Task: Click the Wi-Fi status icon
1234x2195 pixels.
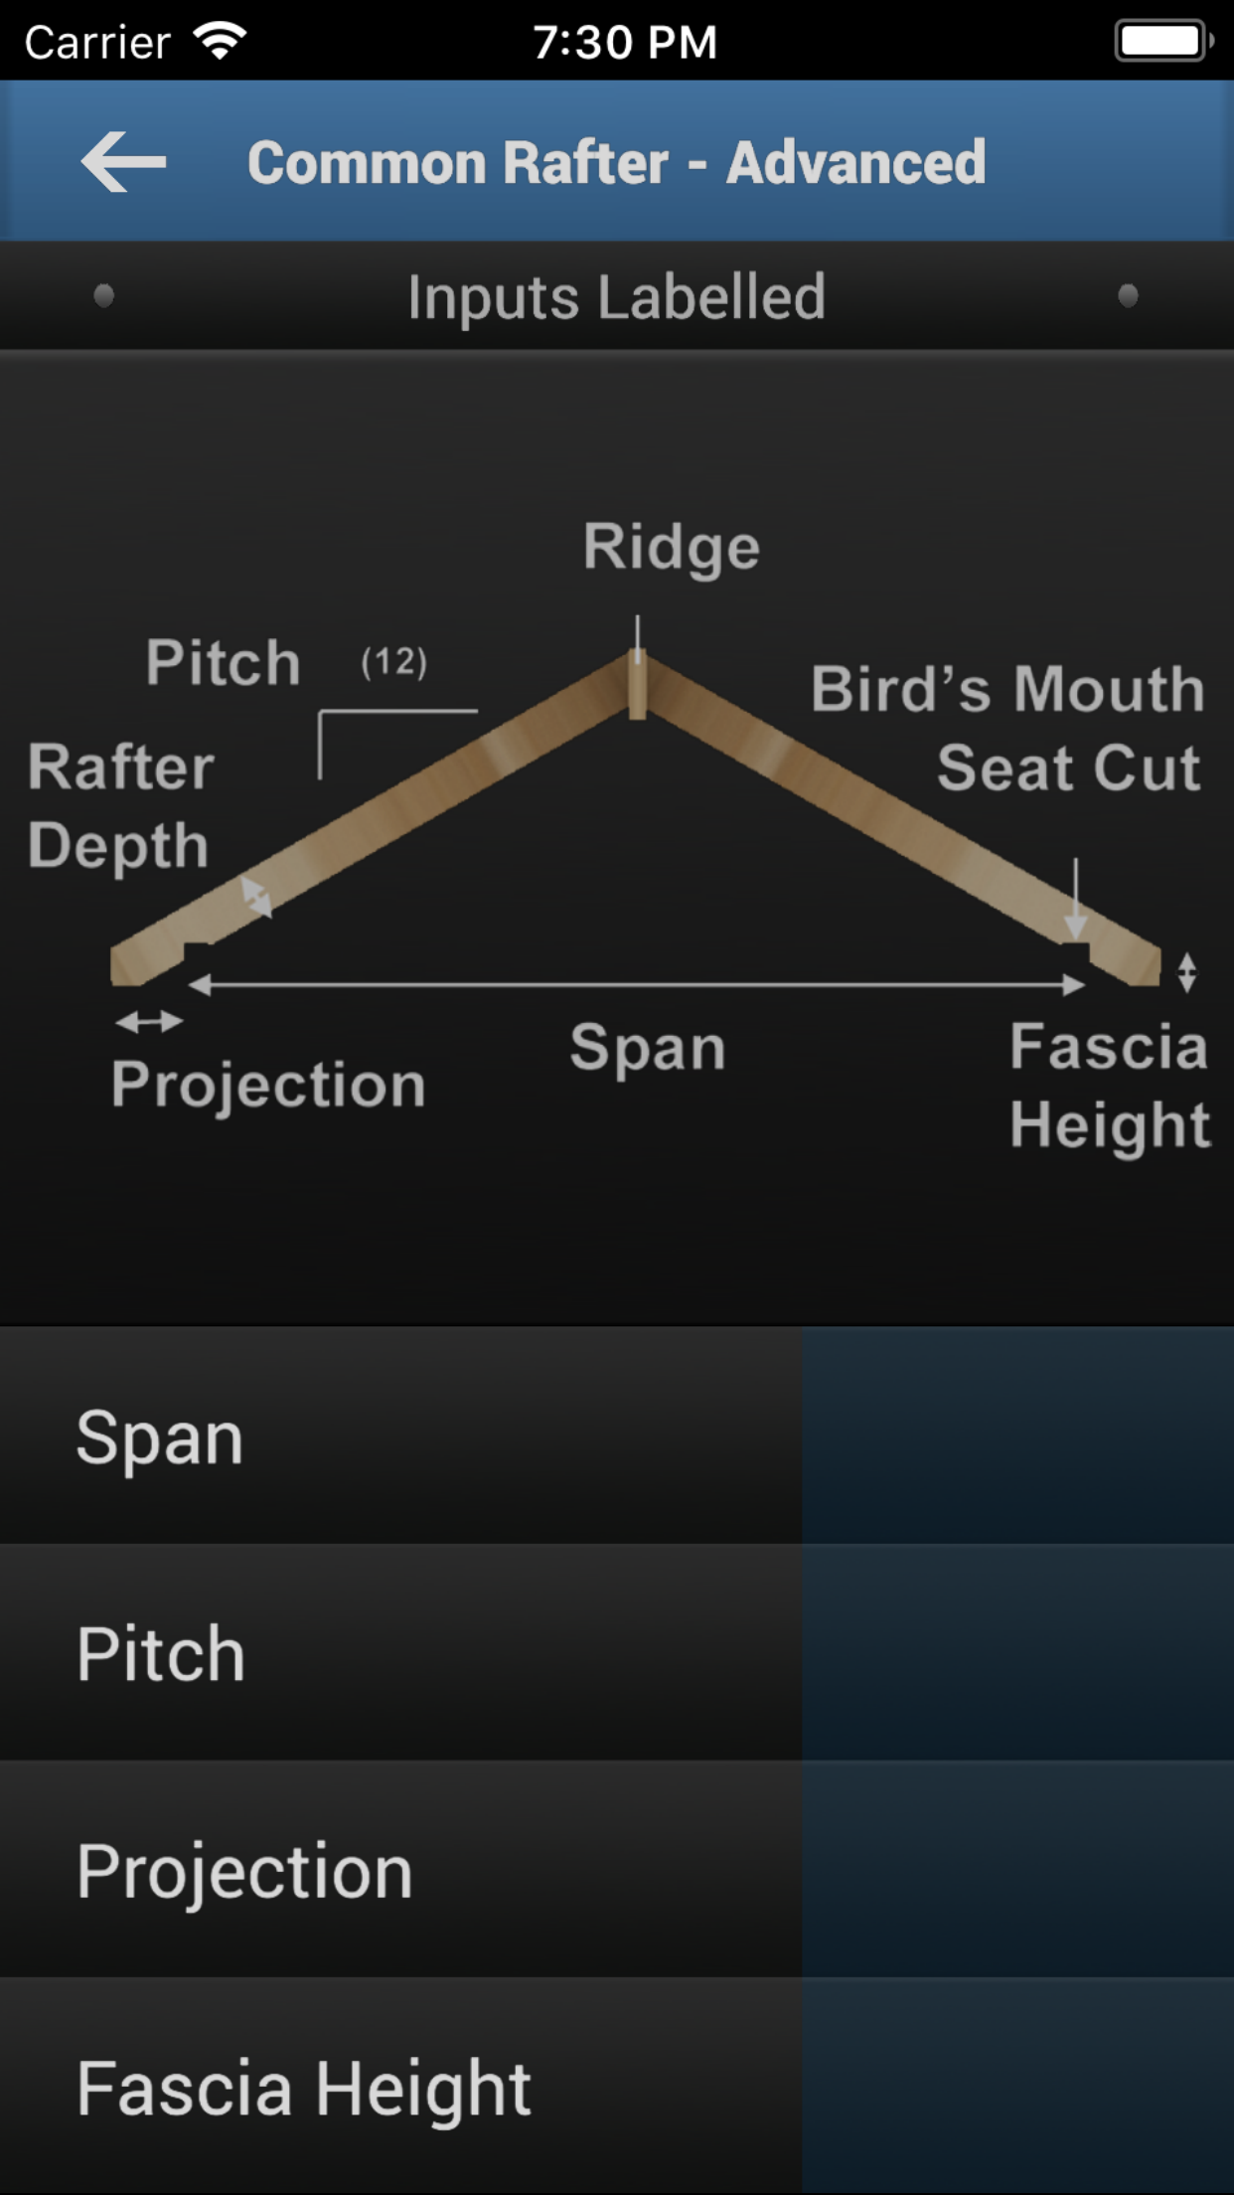Action: (x=221, y=41)
